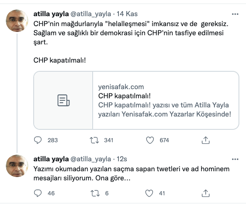Reply to the CHP kapatılmalı tweet
The image size is (246, 204).
tap(38, 140)
